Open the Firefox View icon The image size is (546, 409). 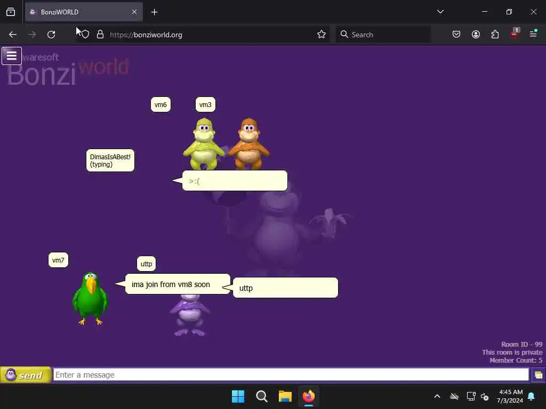pos(11,12)
